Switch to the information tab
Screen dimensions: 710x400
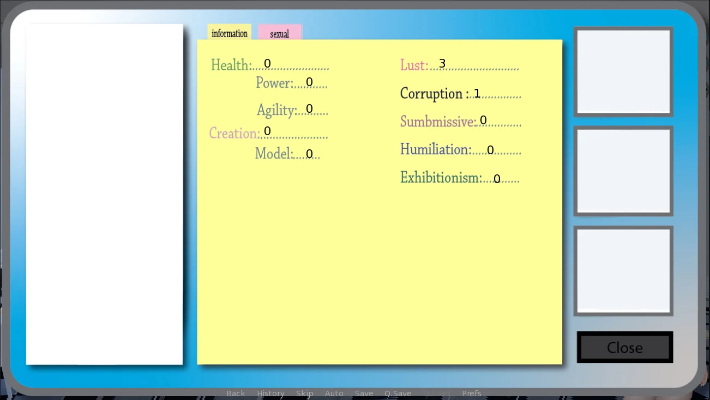pyautogui.click(x=229, y=33)
